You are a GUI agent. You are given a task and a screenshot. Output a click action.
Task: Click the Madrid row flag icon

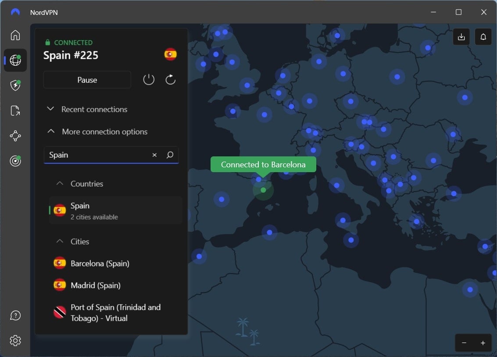60,285
